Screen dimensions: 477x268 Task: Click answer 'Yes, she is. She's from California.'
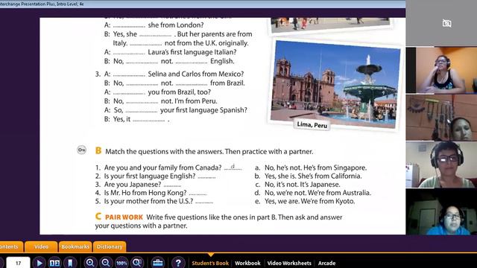coord(313,176)
